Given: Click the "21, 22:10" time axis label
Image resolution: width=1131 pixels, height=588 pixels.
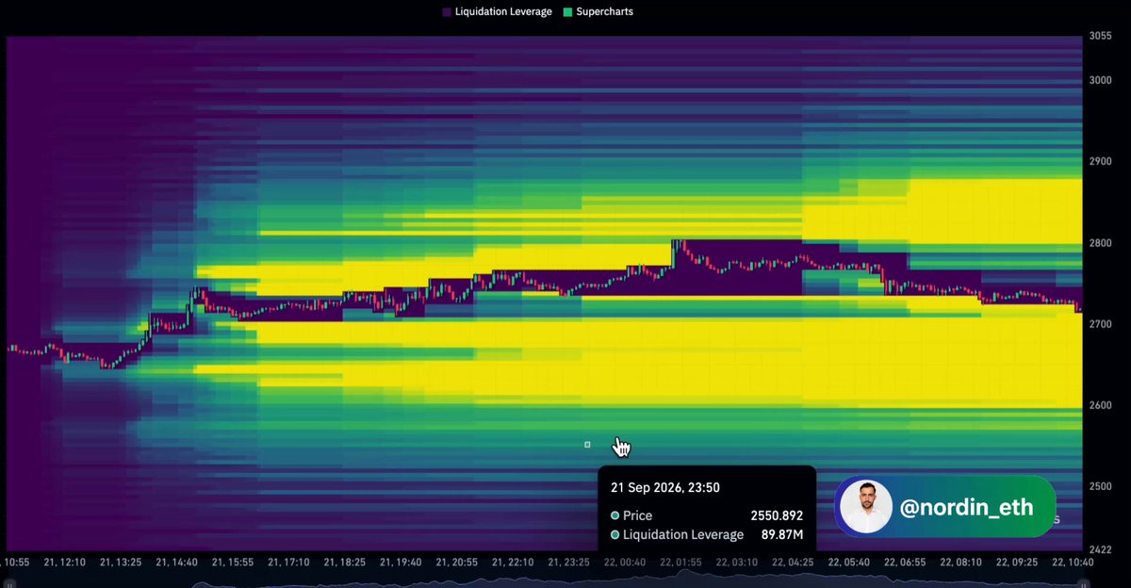Looking at the screenshot, I should pos(513,562).
